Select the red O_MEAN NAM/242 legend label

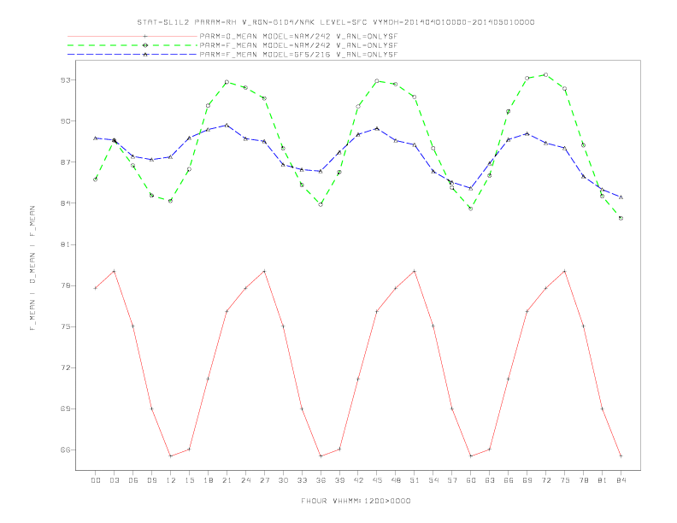(x=298, y=36)
